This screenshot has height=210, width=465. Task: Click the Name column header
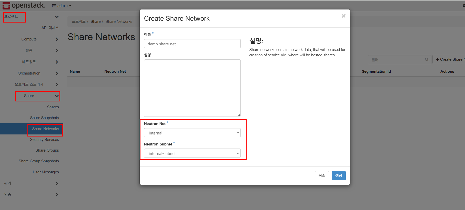[75, 71]
